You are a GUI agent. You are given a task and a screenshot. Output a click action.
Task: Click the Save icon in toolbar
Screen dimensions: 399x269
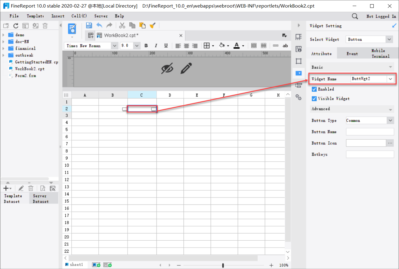click(x=89, y=25)
